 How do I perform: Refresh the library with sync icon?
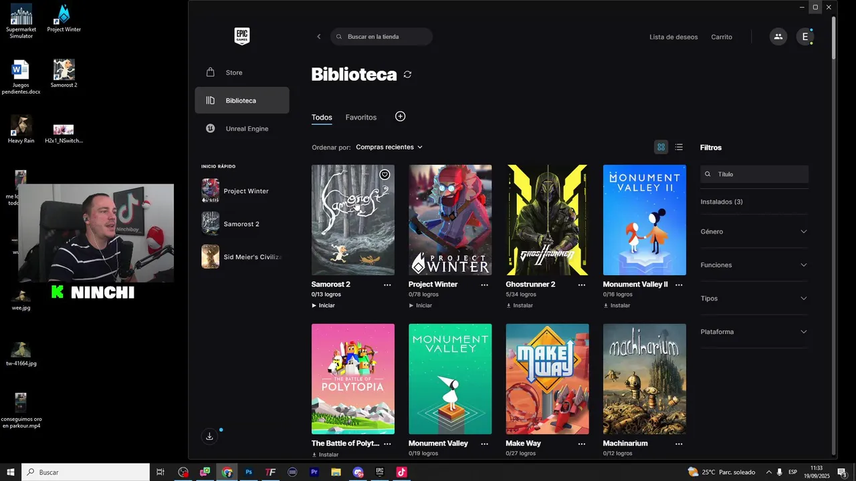(407, 75)
